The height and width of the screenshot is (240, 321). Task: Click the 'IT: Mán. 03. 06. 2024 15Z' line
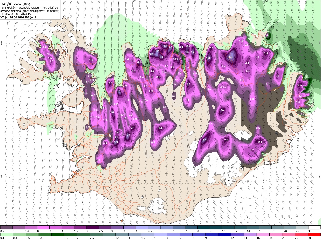(x=16, y=14)
